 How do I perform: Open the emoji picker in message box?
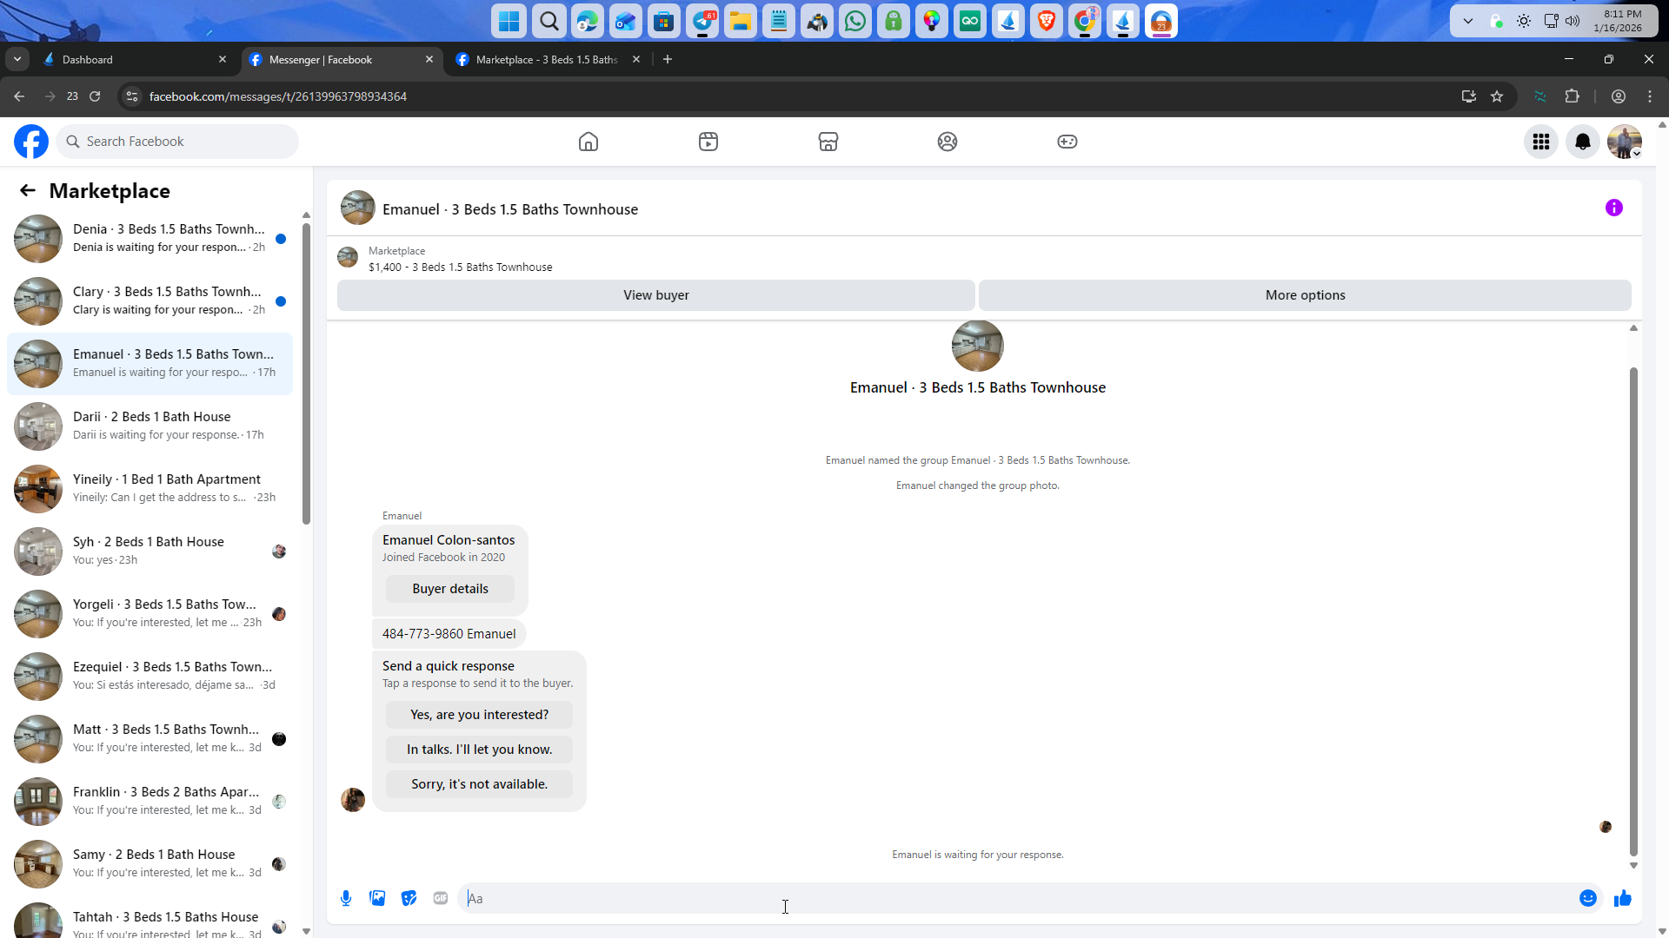coord(1587,898)
